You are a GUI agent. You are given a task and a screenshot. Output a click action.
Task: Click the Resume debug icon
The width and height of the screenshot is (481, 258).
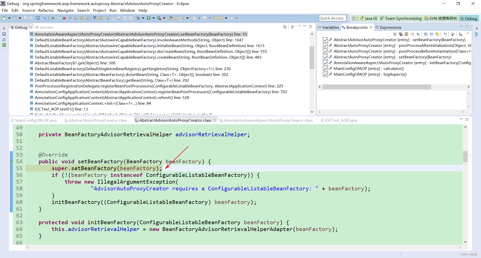53,18
